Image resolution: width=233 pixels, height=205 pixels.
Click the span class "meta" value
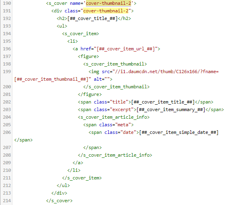click(x=123, y=125)
